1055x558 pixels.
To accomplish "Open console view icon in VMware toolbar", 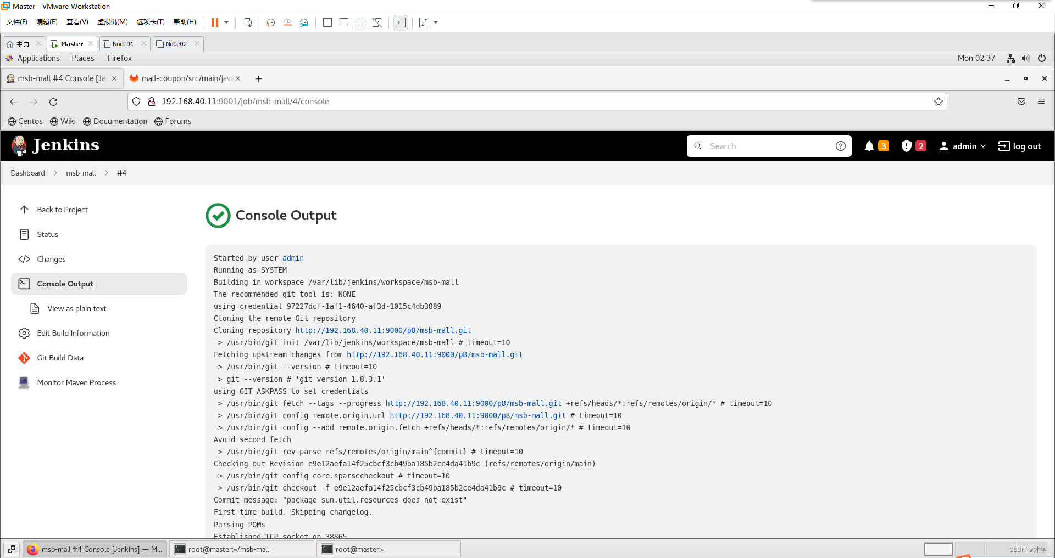I will tap(401, 22).
